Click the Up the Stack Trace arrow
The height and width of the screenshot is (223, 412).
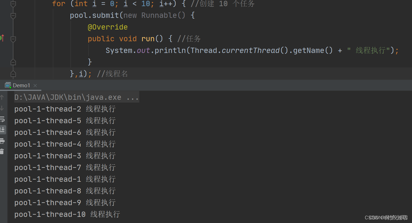tap(2, 97)
